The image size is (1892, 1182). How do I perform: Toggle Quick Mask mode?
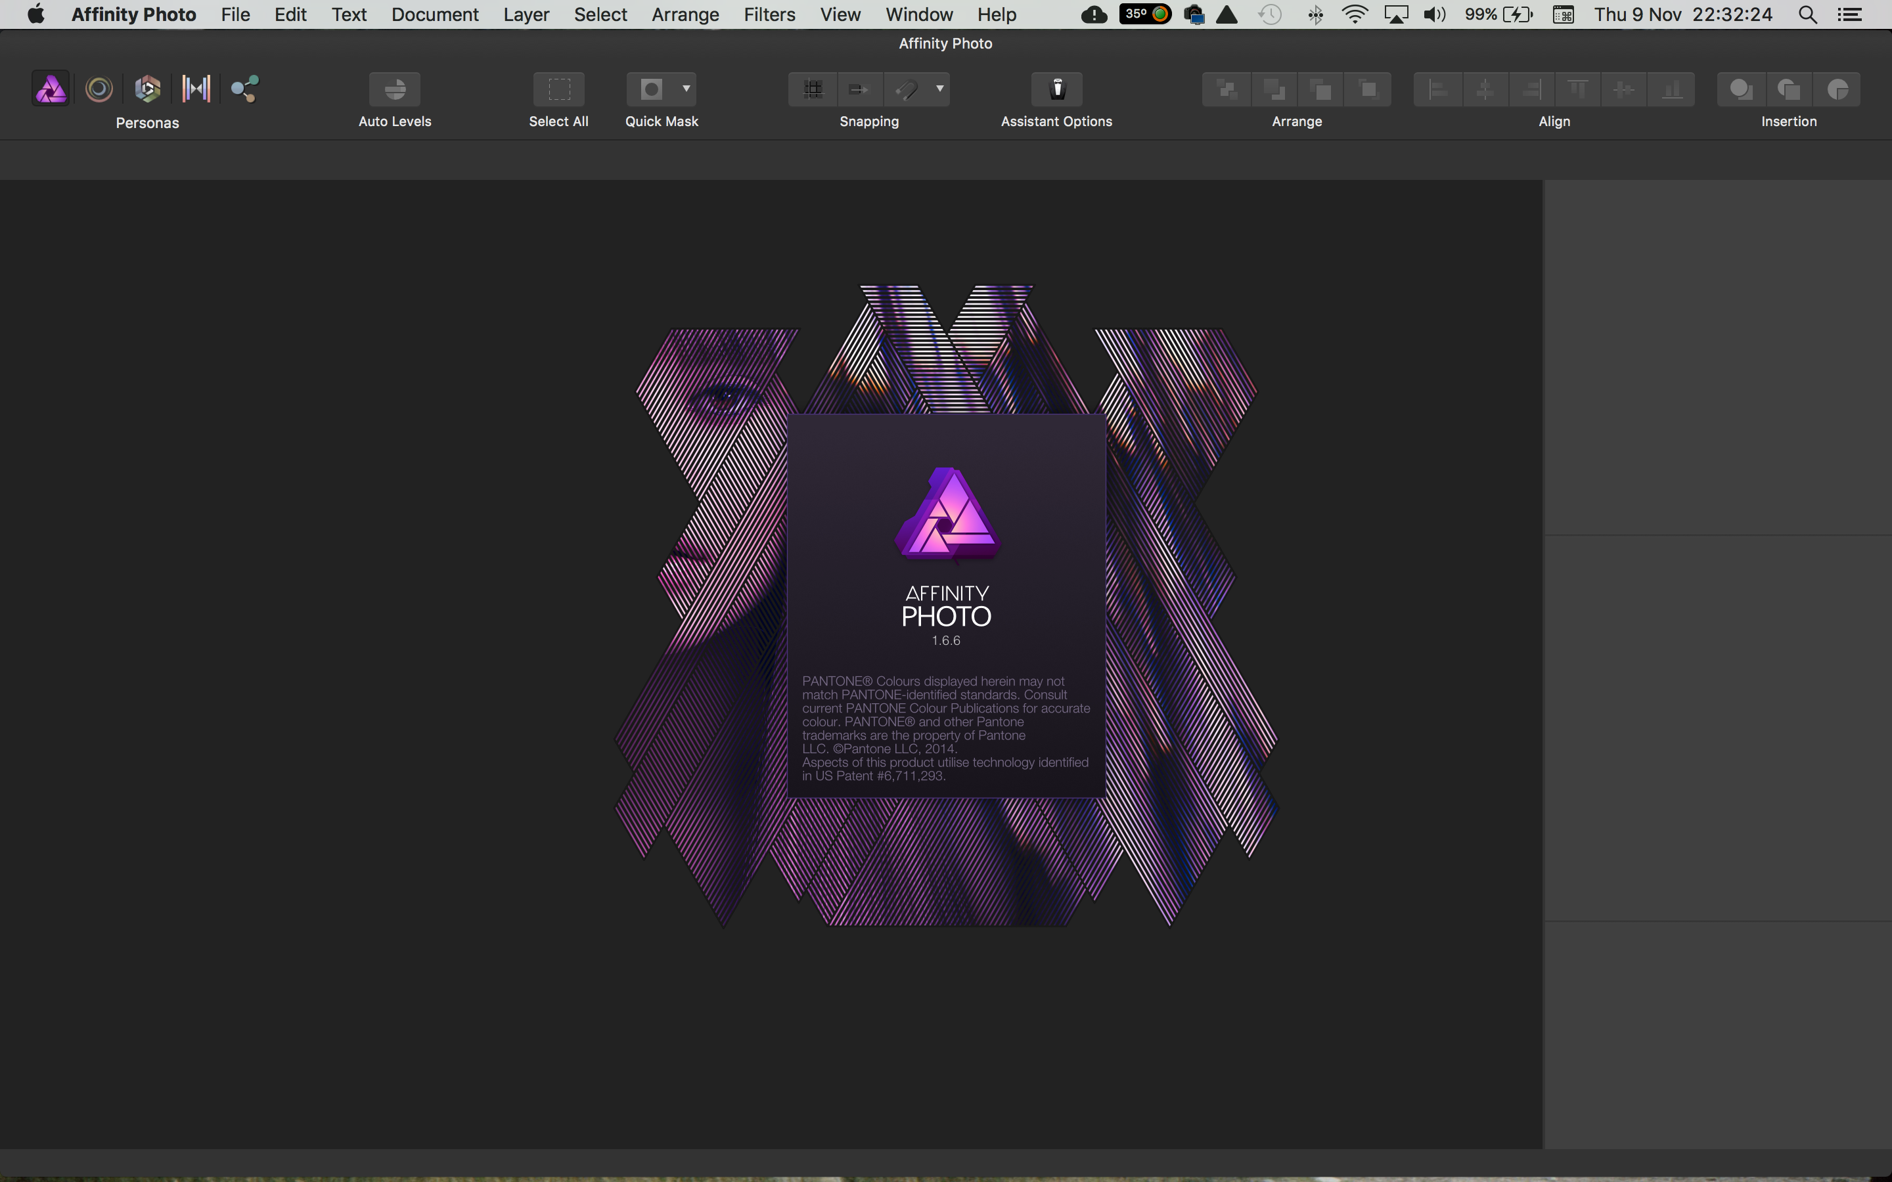pos(651,89)
